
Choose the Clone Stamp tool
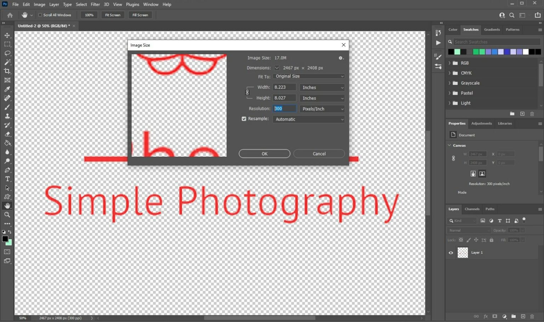pos(7,116)
